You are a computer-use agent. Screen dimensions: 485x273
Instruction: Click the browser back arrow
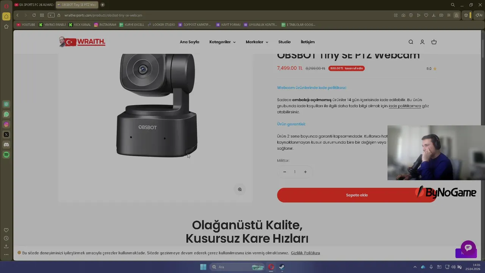[17, 15]
